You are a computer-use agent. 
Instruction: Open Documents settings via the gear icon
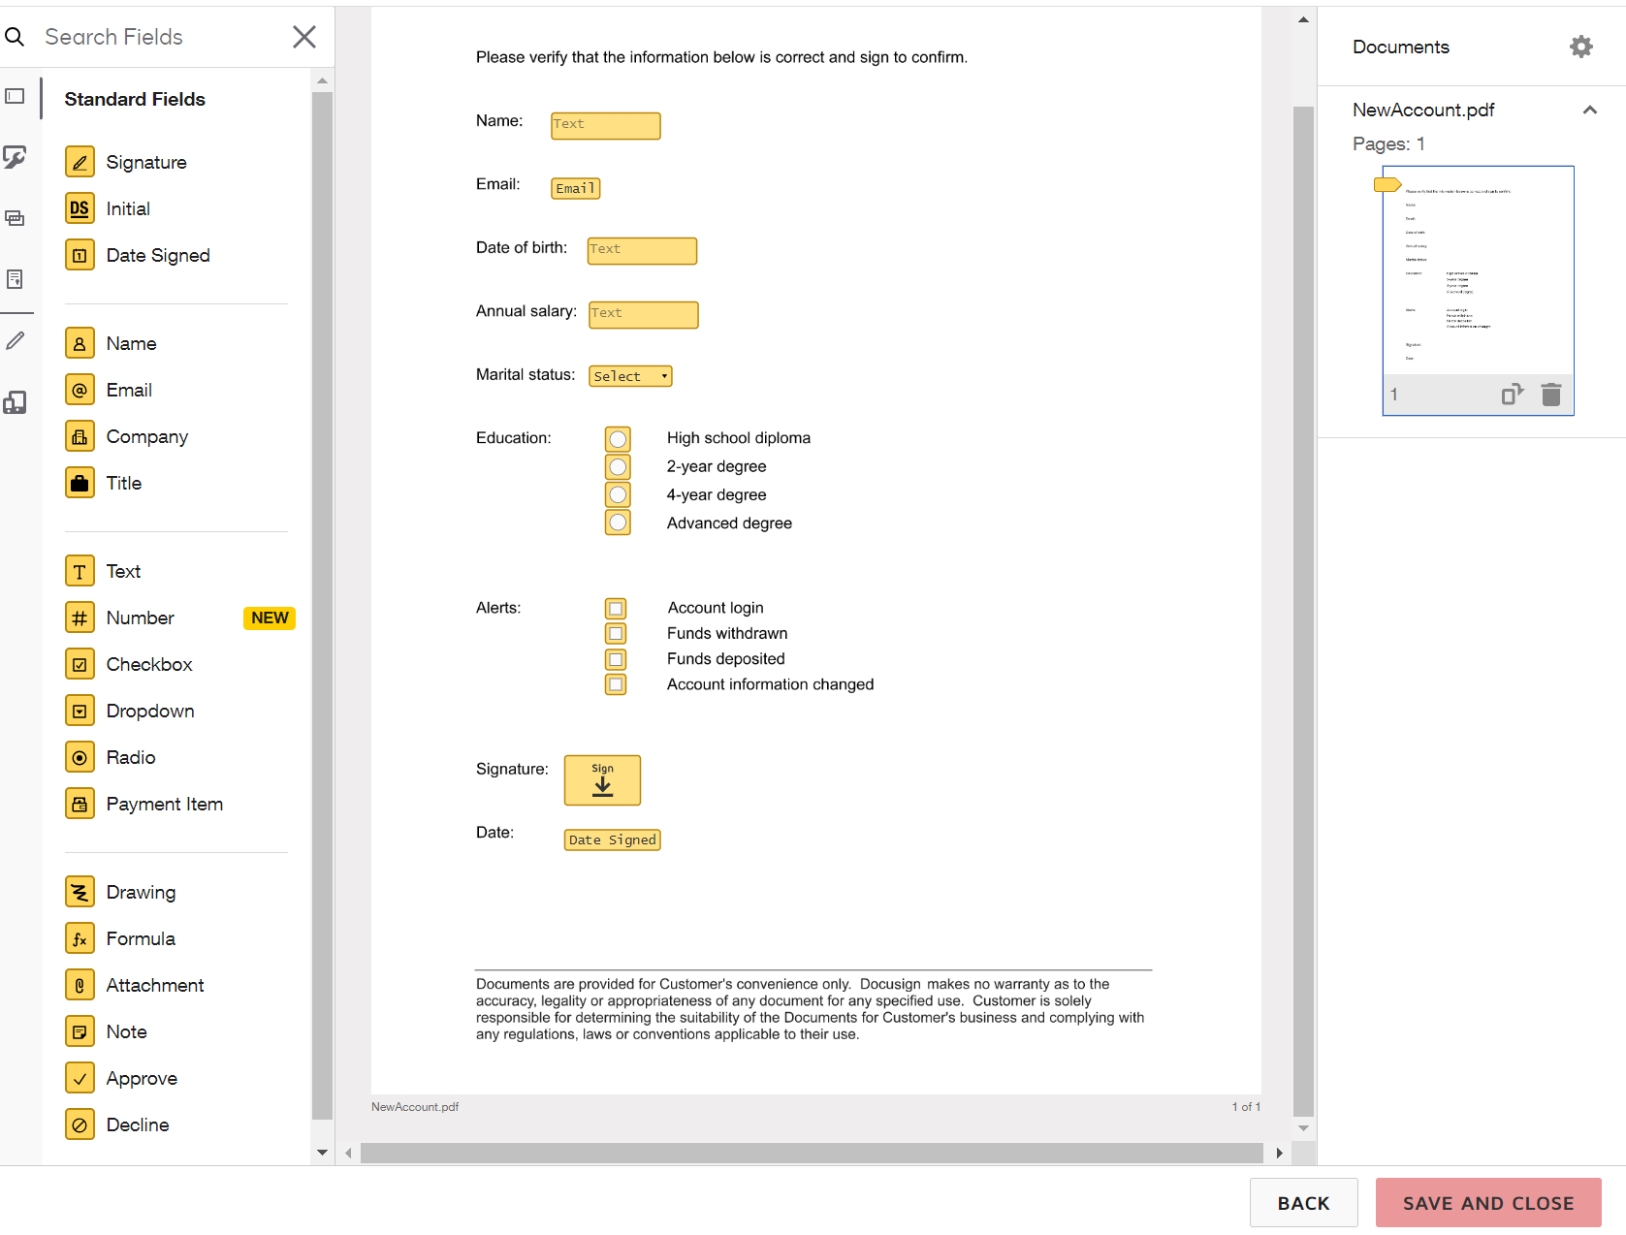[x=1580, y=46]
